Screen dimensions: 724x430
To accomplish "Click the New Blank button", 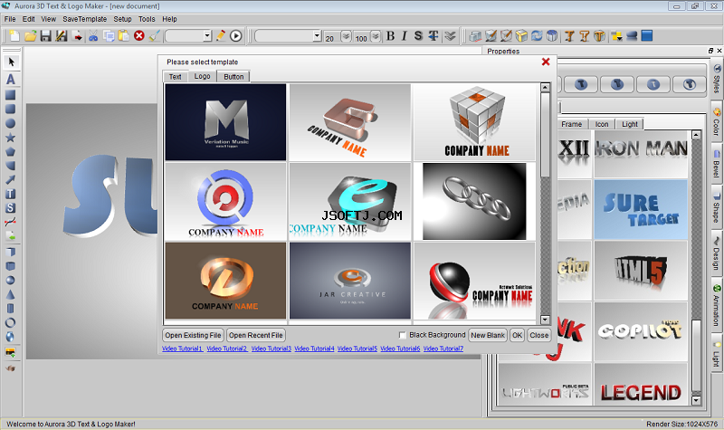I will tap(488, 335).
